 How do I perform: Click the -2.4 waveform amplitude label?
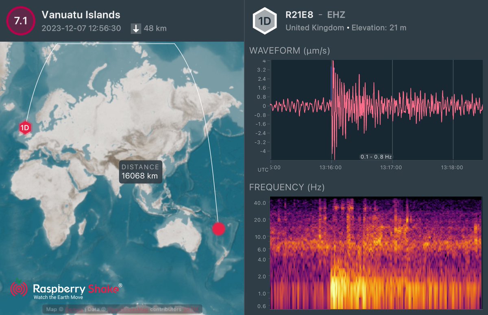pyautogui.click(x=261, y=133)
